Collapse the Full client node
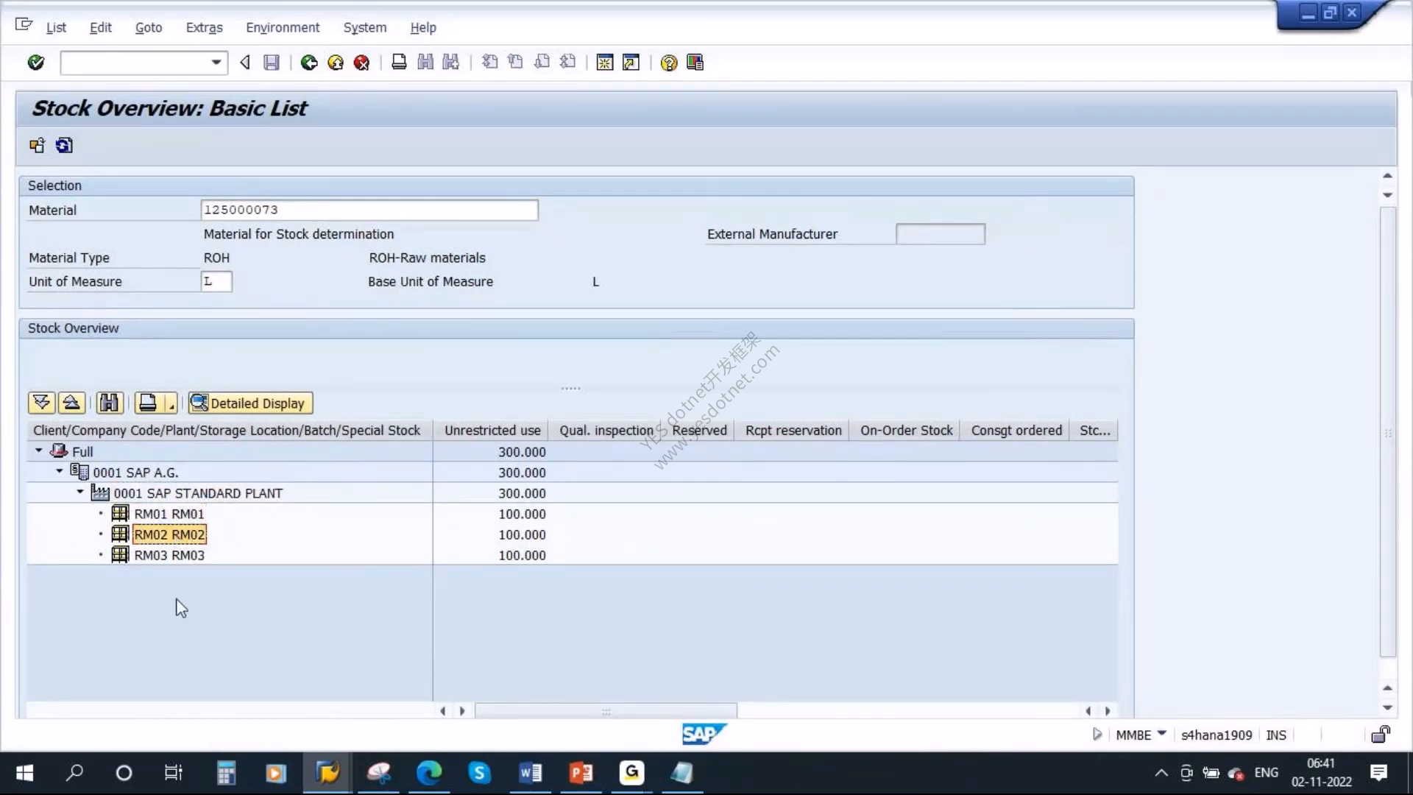Viewport: 1413px width, 795px height. (x=39, y=451)
